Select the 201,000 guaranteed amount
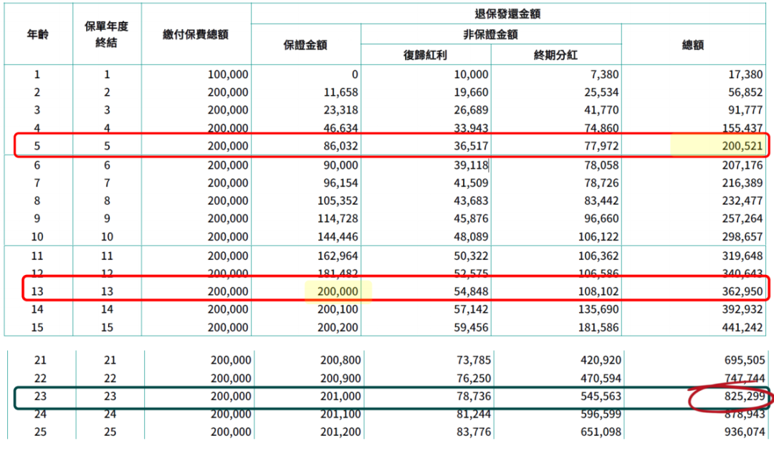The height and width of the screenshot is (456, 774). pyautogui.click(x=340, y=397)
